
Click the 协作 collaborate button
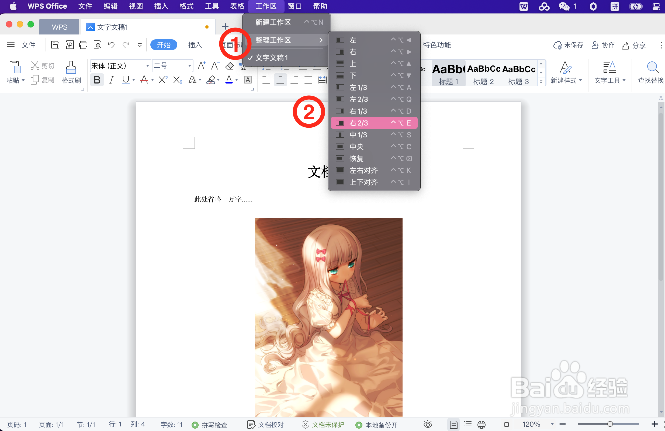point(603,45)
